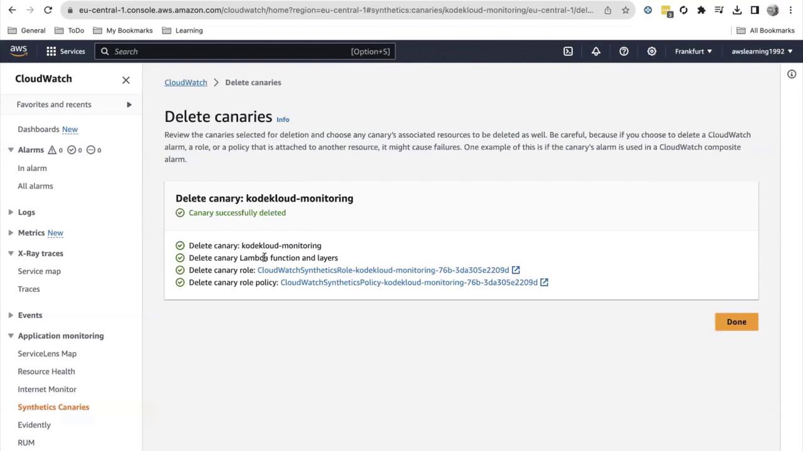This screenshot has height=451, width=803.
Task: Open the Frankfurt region dropdown
Action: pyautogui.click(x=693, y=51)
